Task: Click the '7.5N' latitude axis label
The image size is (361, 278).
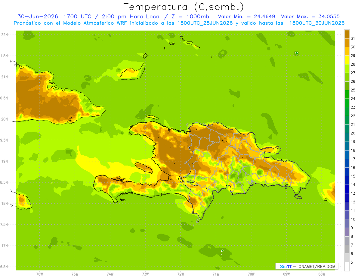Action: pos(5,225)
